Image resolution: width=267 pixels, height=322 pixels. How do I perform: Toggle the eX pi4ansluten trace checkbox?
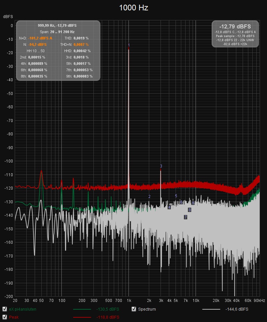click(5, 309)
